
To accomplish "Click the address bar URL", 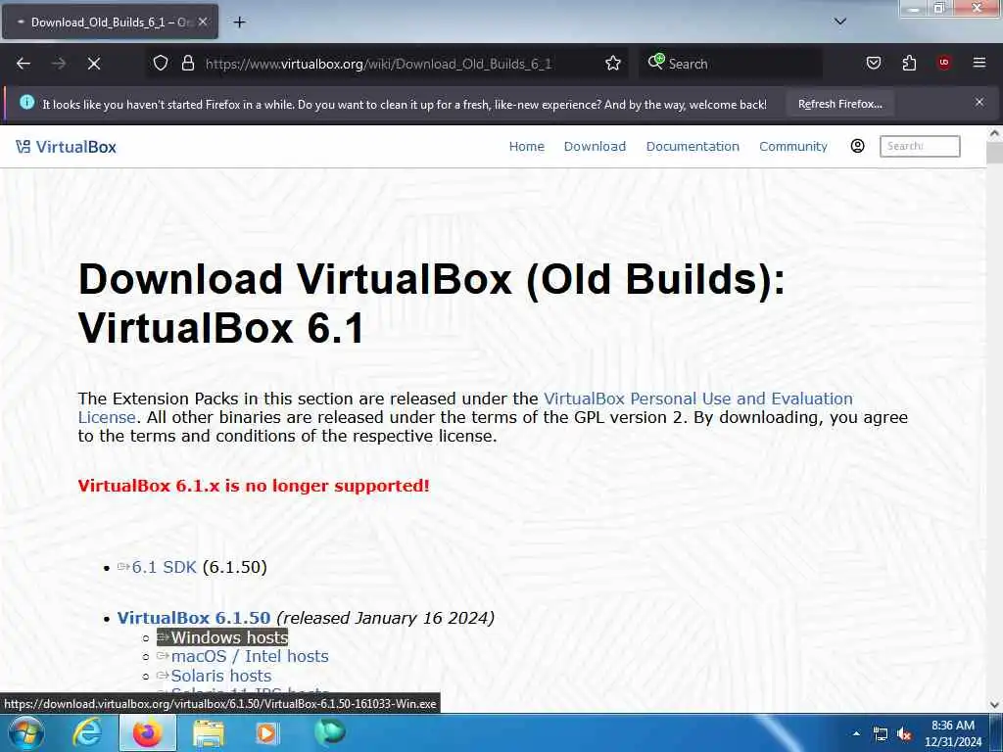I will 378,64.
